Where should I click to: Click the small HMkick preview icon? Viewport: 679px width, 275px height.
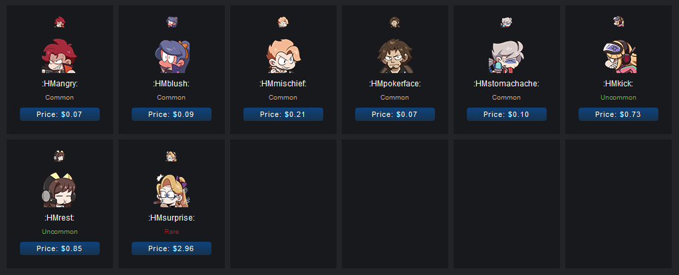(x=618, y=22)
